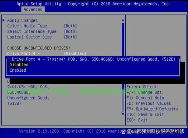Click the upper blue scrollbar thumb
This screenshot has height=138, width=188.
pos(123,39)
